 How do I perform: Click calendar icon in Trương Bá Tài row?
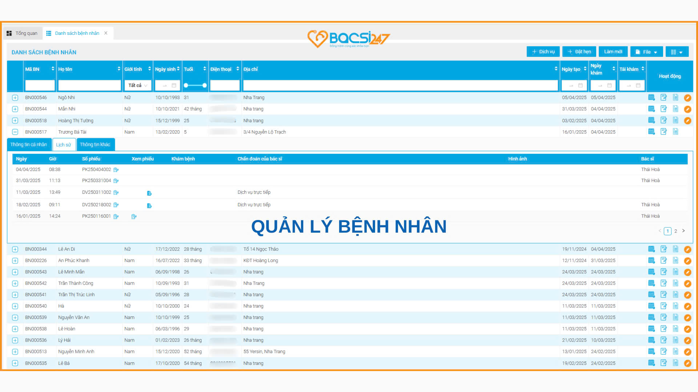coord(651,131)
